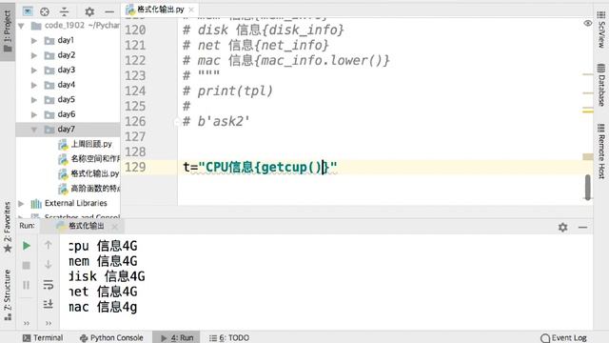Click the comment line print(tpl)
This screenshot has width=609, height=343.
pyautogui.click(x=228, y=91)
